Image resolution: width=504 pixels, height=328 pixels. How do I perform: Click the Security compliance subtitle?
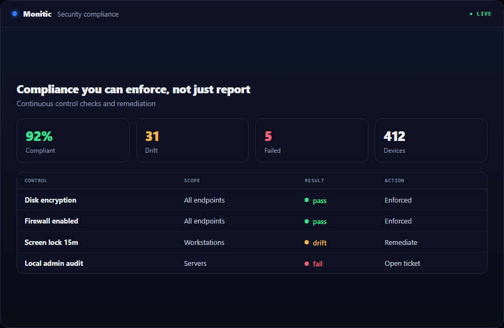point(88,14)
